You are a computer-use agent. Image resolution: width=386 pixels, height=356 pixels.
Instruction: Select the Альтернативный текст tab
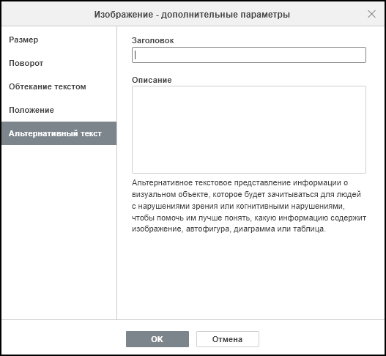click(x=59, y=133)
